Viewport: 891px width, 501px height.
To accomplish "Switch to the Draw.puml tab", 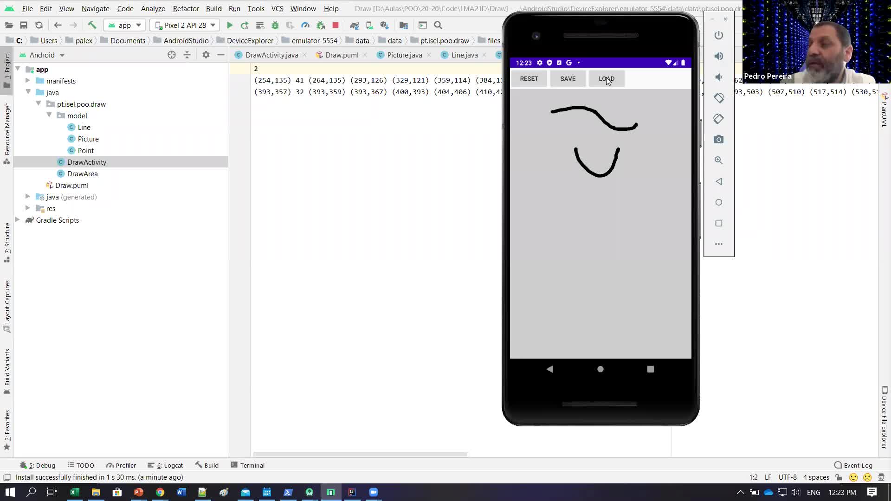I will 342,55.
